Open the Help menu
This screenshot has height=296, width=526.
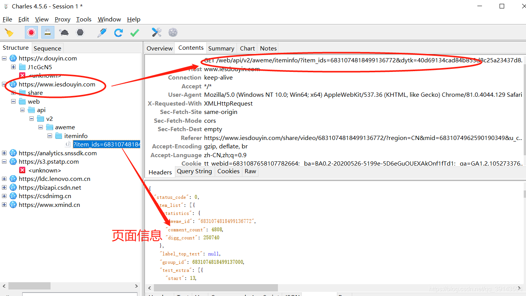pos(134,19)
